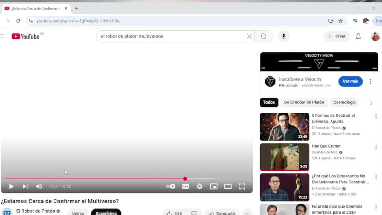Open El Robot de Platón channel name
The image size is (382, 215).
coord(36,211)
